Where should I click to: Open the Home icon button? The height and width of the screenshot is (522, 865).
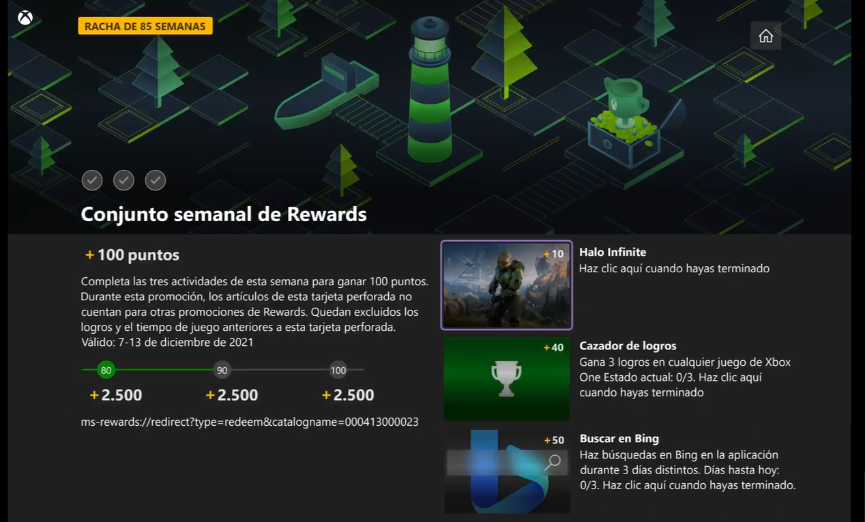point(765,35)
